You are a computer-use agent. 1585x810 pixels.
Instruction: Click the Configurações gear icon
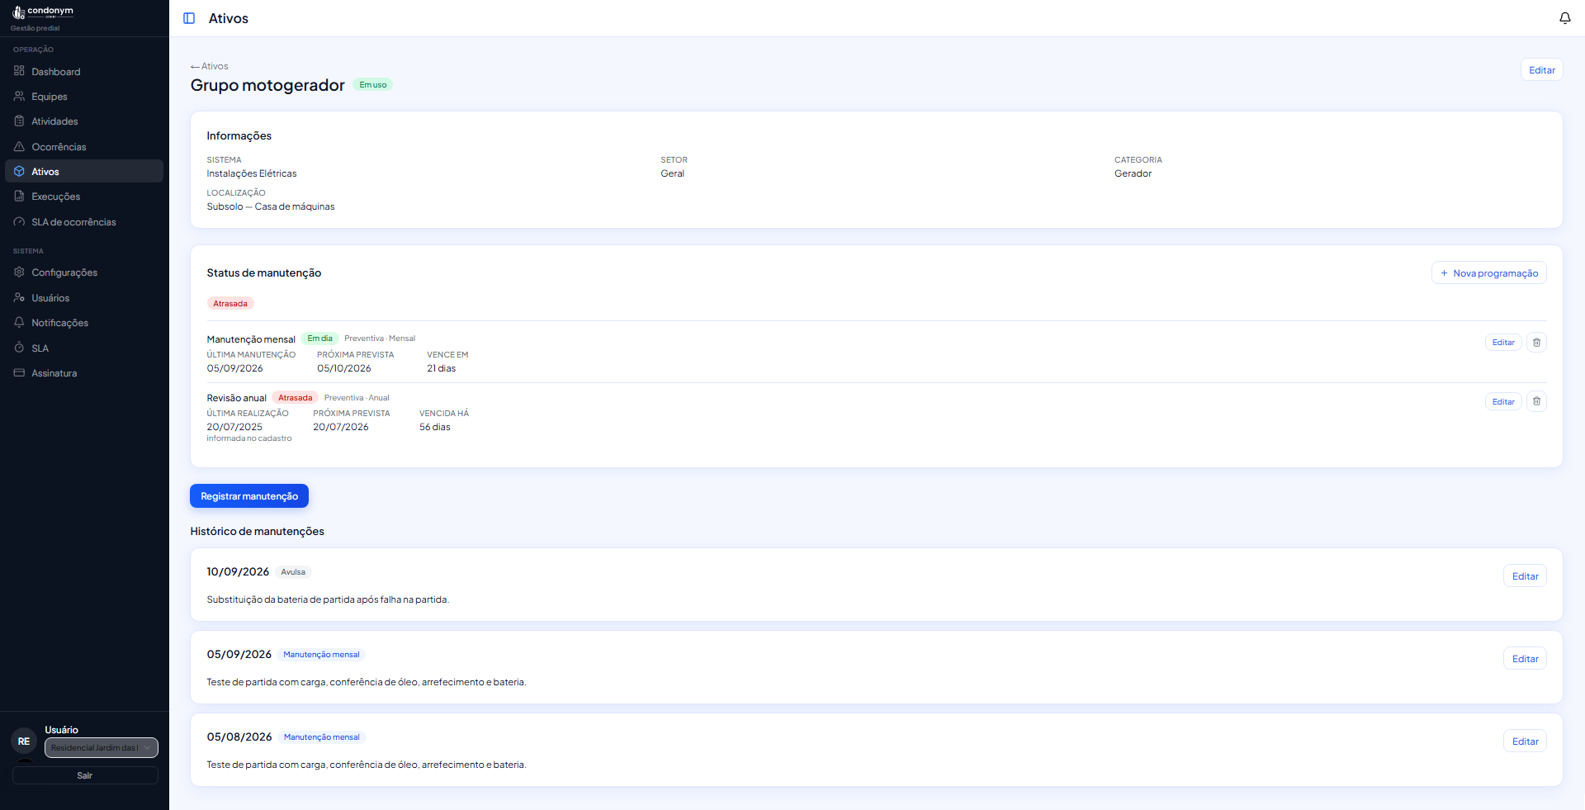pyautogui.click(x=19, y=272)
